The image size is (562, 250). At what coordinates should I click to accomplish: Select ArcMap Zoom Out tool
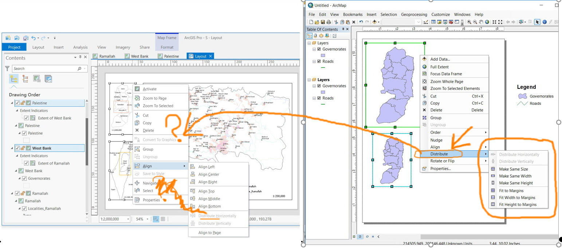tap(475, 22)
